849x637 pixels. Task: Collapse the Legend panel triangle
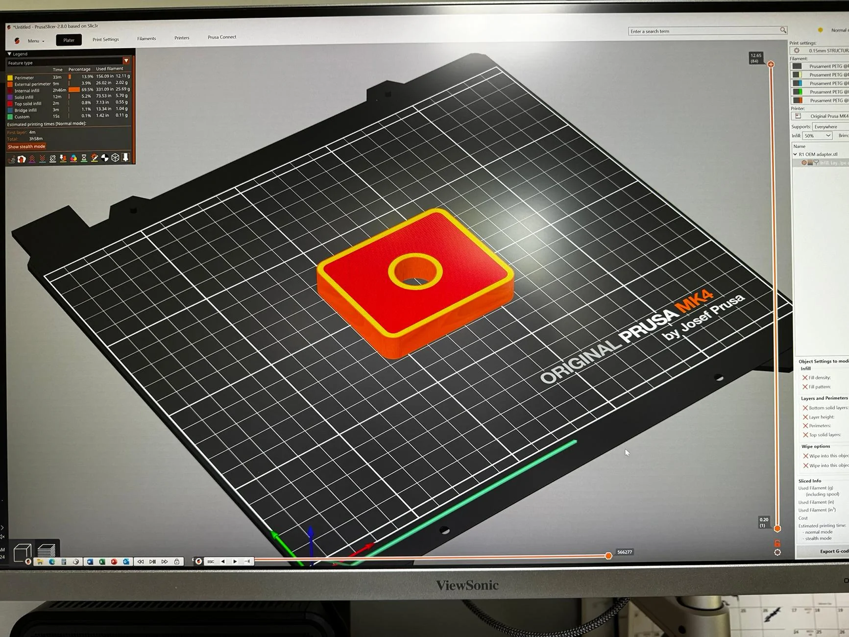(9, 54)
